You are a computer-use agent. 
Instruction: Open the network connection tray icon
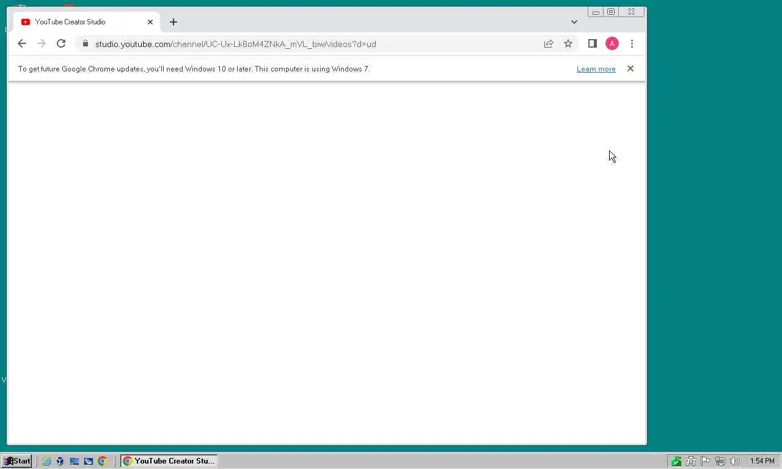coord(720,461)
